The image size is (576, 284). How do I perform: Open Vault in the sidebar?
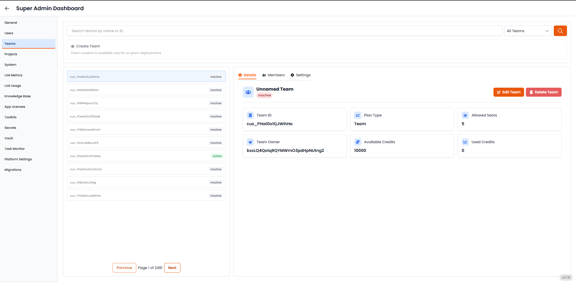click(x=29, y=138)
